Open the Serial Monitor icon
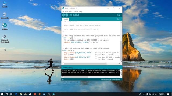172x96 pixels. tap(119, 15)
